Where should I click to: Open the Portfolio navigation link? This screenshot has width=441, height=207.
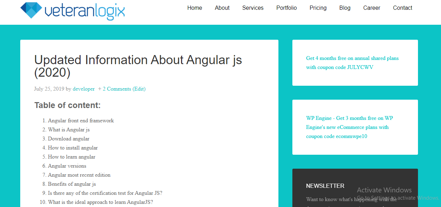(286, 8)
